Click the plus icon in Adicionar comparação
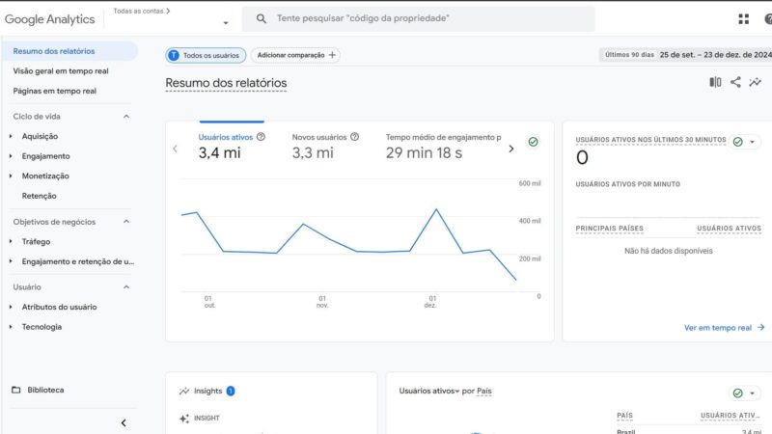Screen dimensions: 772x434 (x=332, y=55)
